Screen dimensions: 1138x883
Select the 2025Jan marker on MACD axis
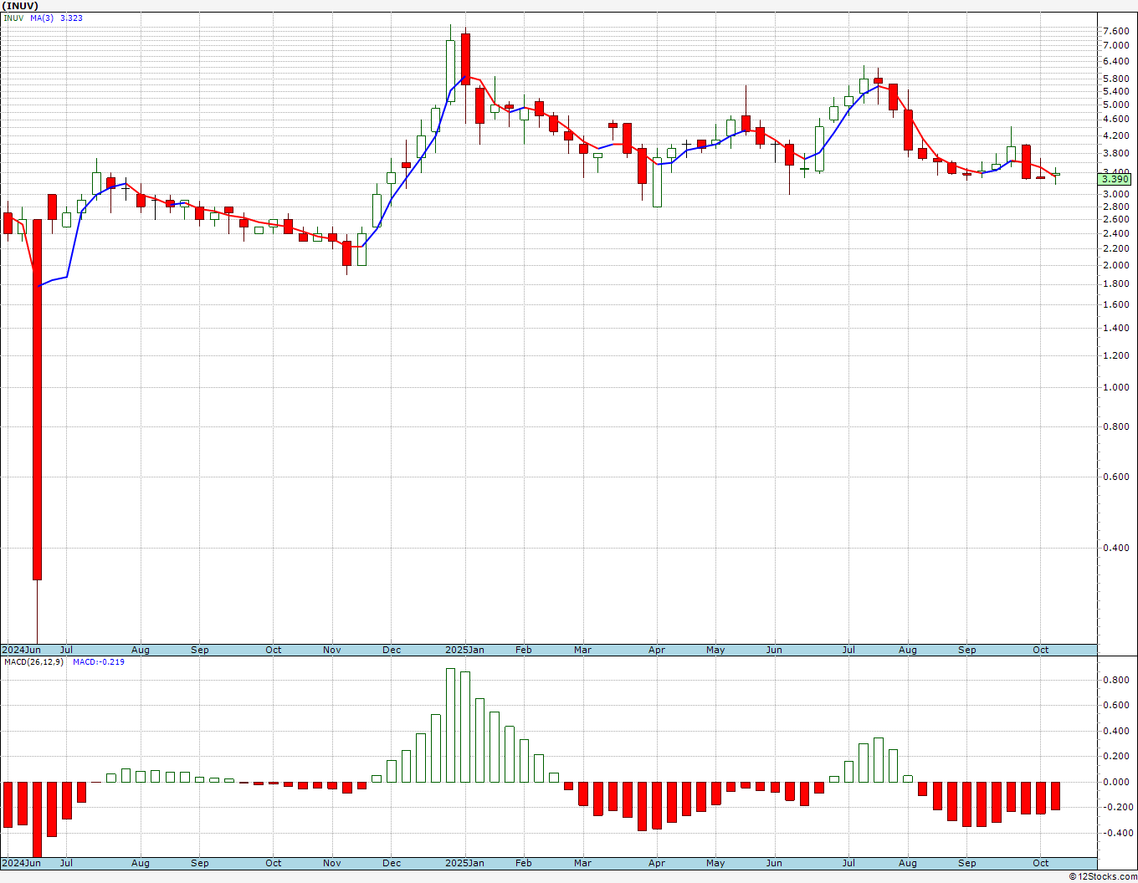(464, 863)
